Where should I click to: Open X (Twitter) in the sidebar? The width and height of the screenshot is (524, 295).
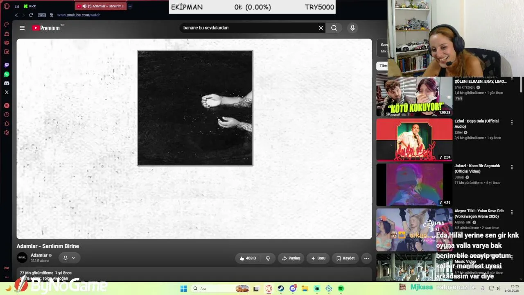click(7, 92)
